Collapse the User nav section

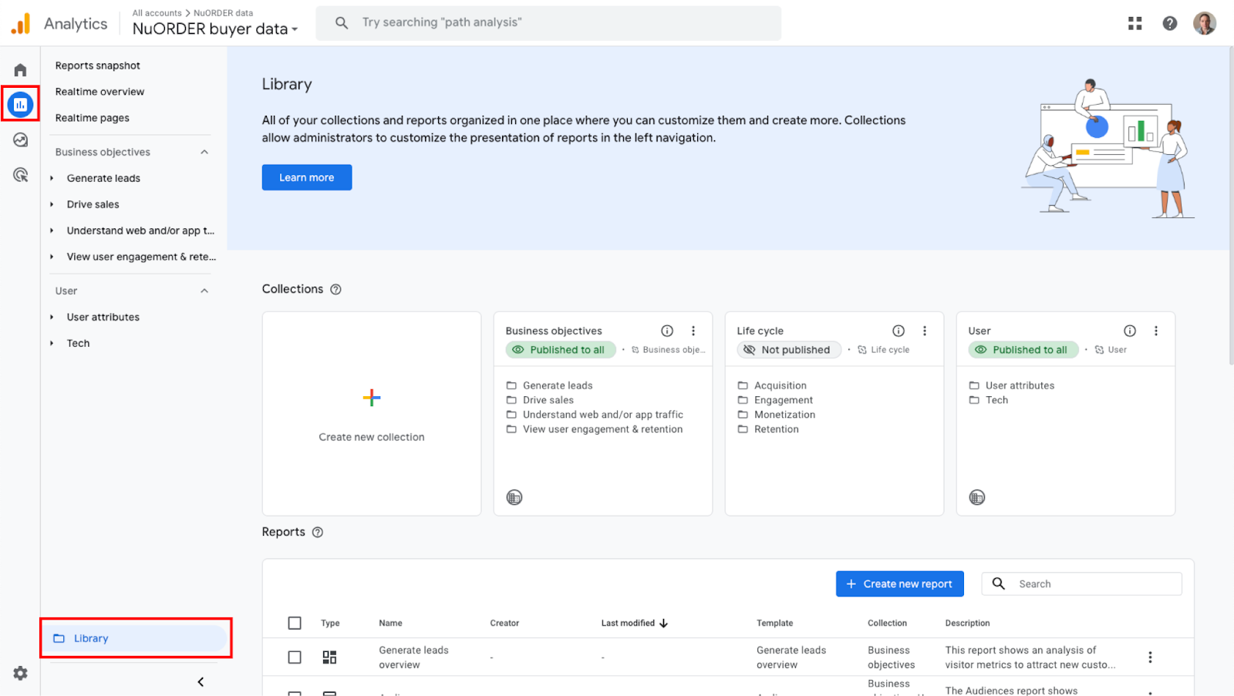click(204, 291)
